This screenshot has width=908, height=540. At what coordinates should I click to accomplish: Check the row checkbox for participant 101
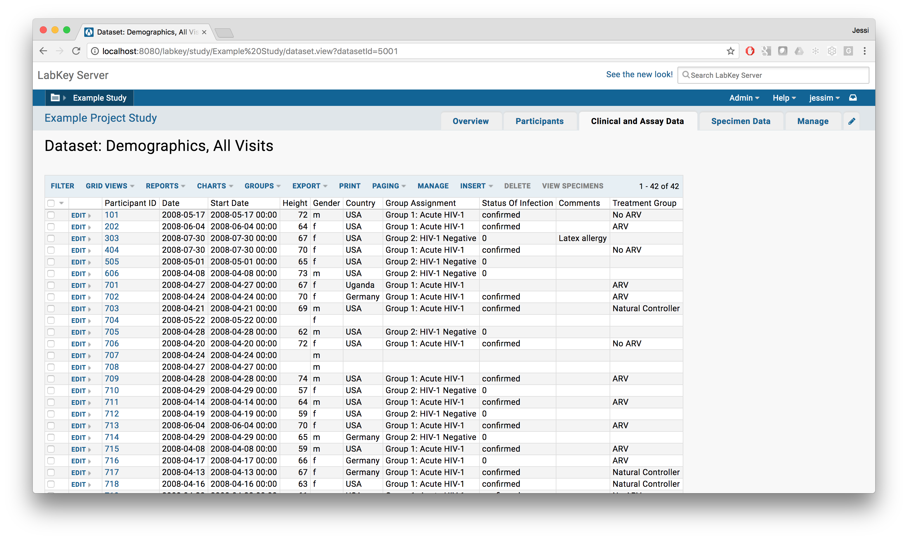click(x=51, y=215)
